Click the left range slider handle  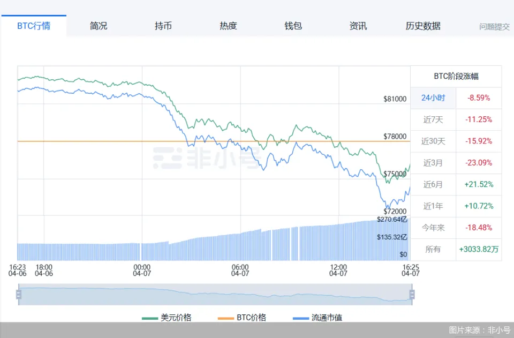(19, 295)
